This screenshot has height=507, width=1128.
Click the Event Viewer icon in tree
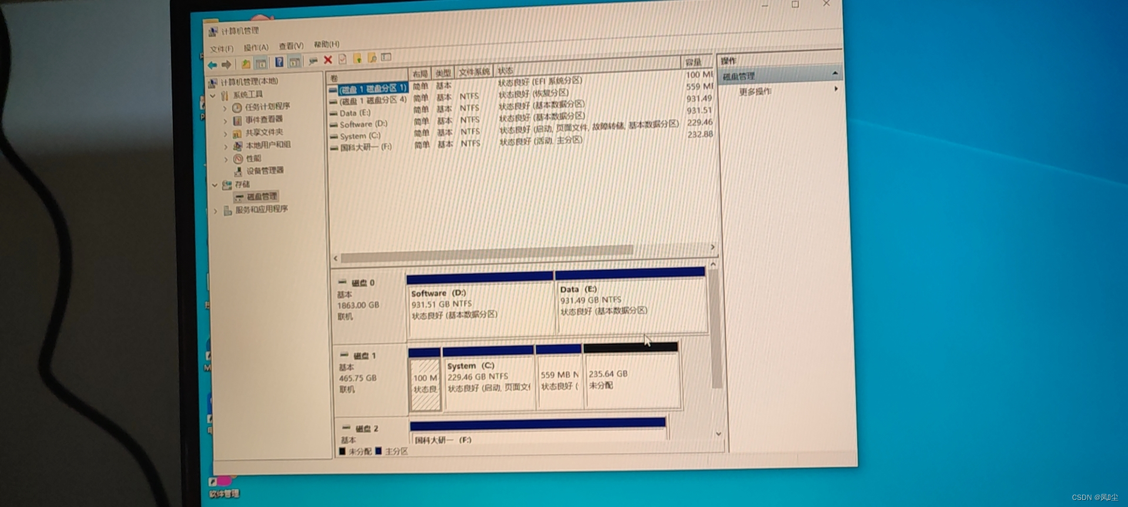[237, 120]
